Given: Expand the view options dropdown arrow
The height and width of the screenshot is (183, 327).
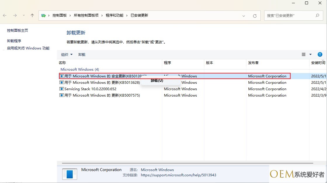Looking at the screenshot, I should coord(310,54).
